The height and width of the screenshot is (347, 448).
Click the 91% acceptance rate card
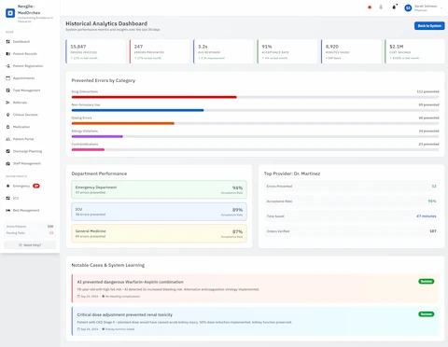287,51
